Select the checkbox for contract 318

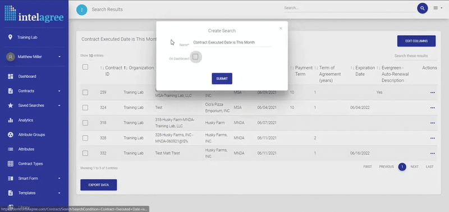click(85, 123)
